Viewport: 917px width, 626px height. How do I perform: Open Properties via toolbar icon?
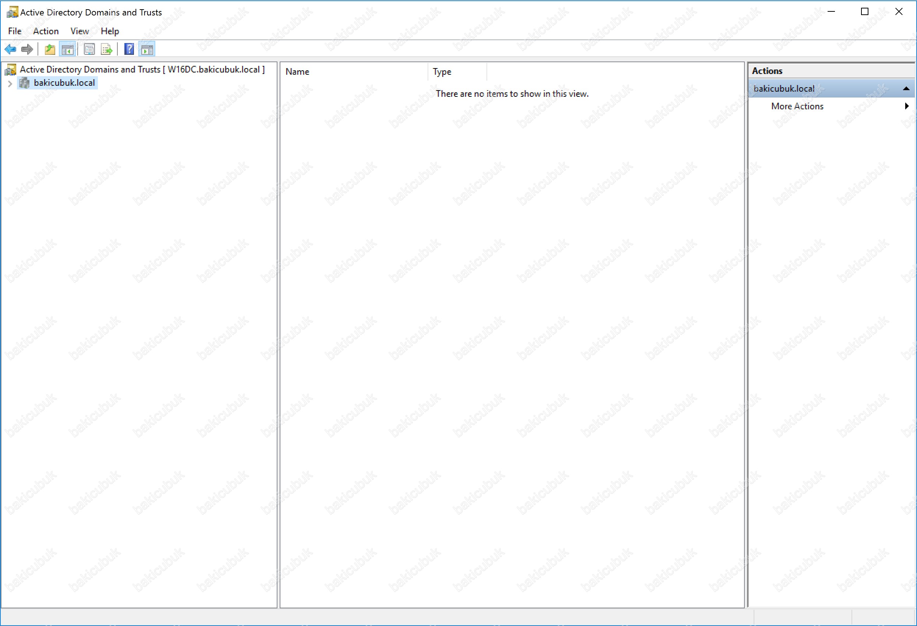coord(89,49)
